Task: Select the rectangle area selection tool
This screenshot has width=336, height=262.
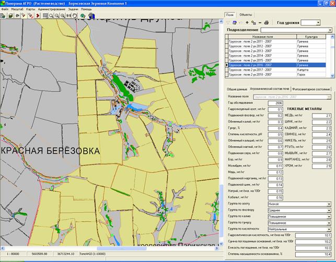Action: 45,16
